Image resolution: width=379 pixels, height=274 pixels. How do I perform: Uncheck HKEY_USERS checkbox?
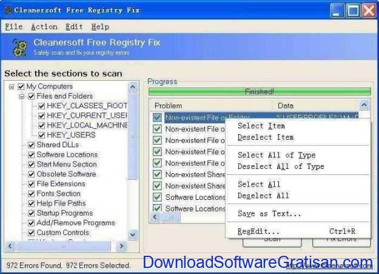42,135
